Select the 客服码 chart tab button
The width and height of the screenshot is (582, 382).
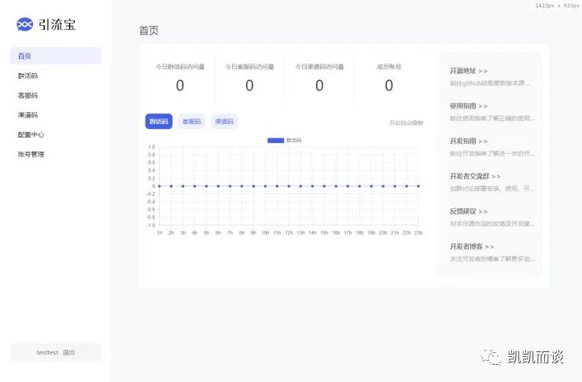click(192, 121)
